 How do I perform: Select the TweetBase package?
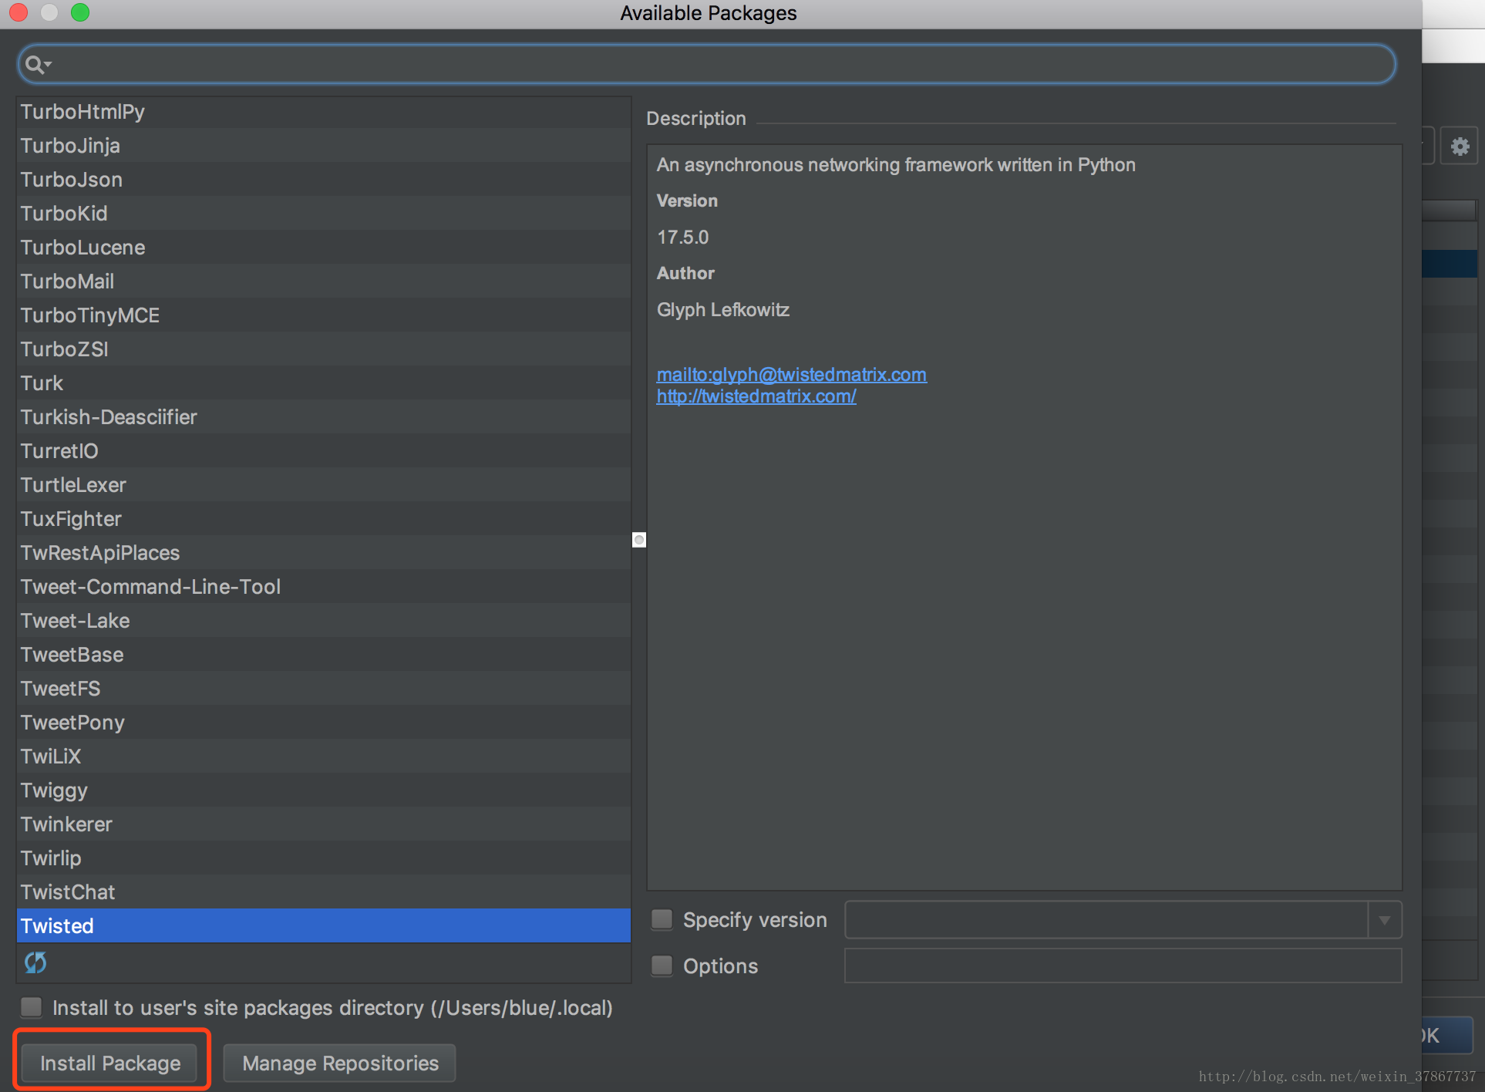pos(324,654)
